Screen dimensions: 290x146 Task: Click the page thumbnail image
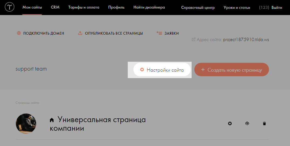[26, 123]
